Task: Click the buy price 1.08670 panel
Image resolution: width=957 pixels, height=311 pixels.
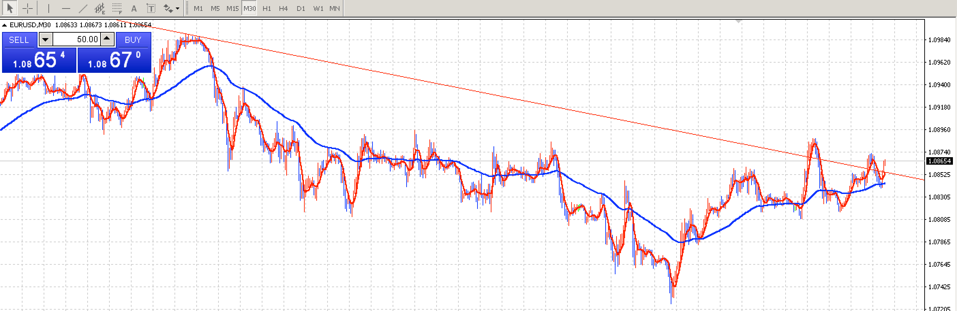Action: coord(114,60)
